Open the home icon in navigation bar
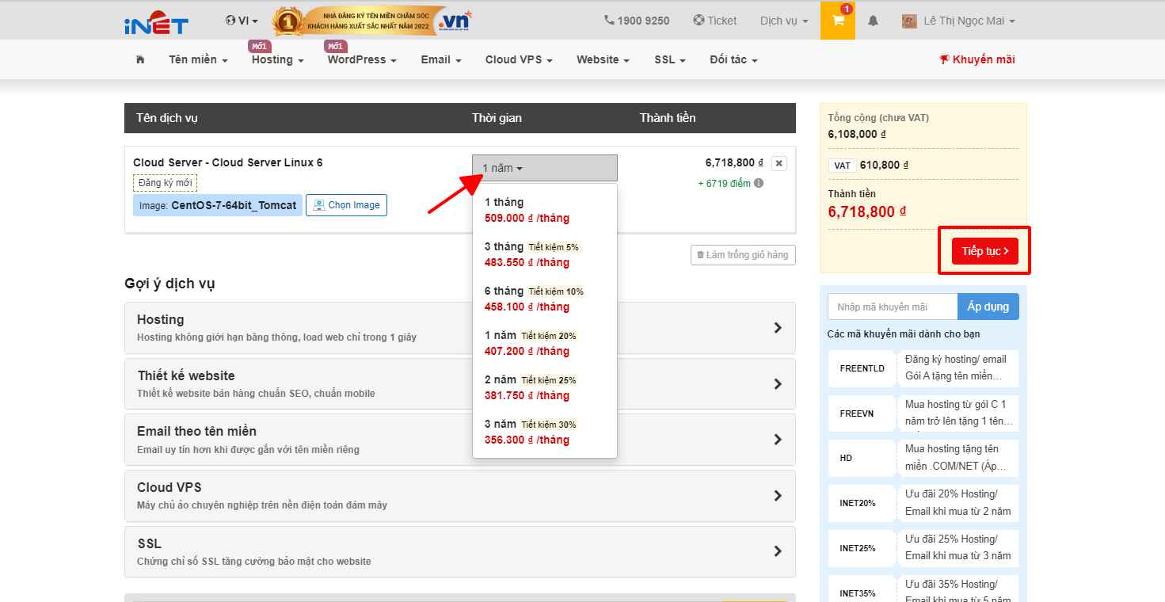 tap(140, 59)
